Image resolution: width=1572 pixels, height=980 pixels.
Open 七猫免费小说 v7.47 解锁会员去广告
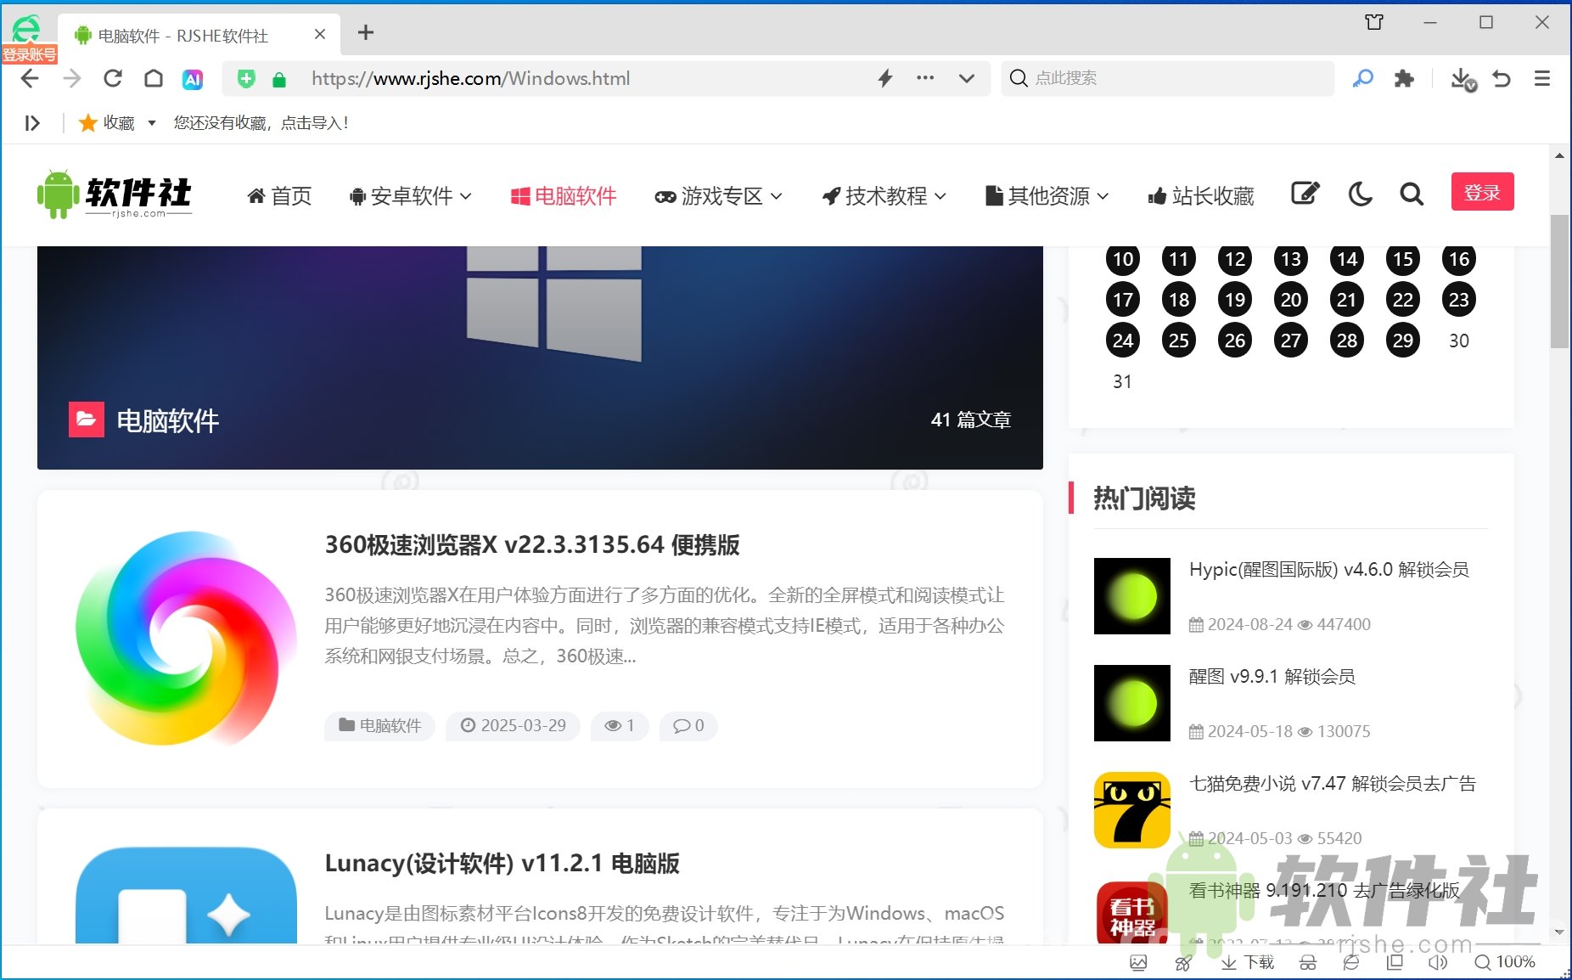[x=1333, y=783]
